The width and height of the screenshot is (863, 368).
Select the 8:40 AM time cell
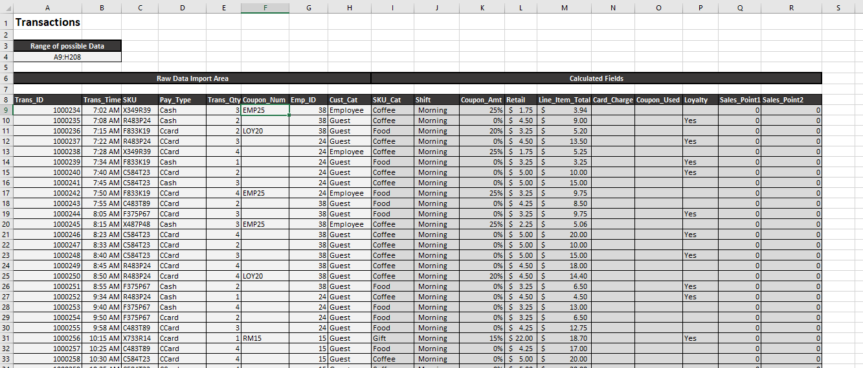coord(102,255)
